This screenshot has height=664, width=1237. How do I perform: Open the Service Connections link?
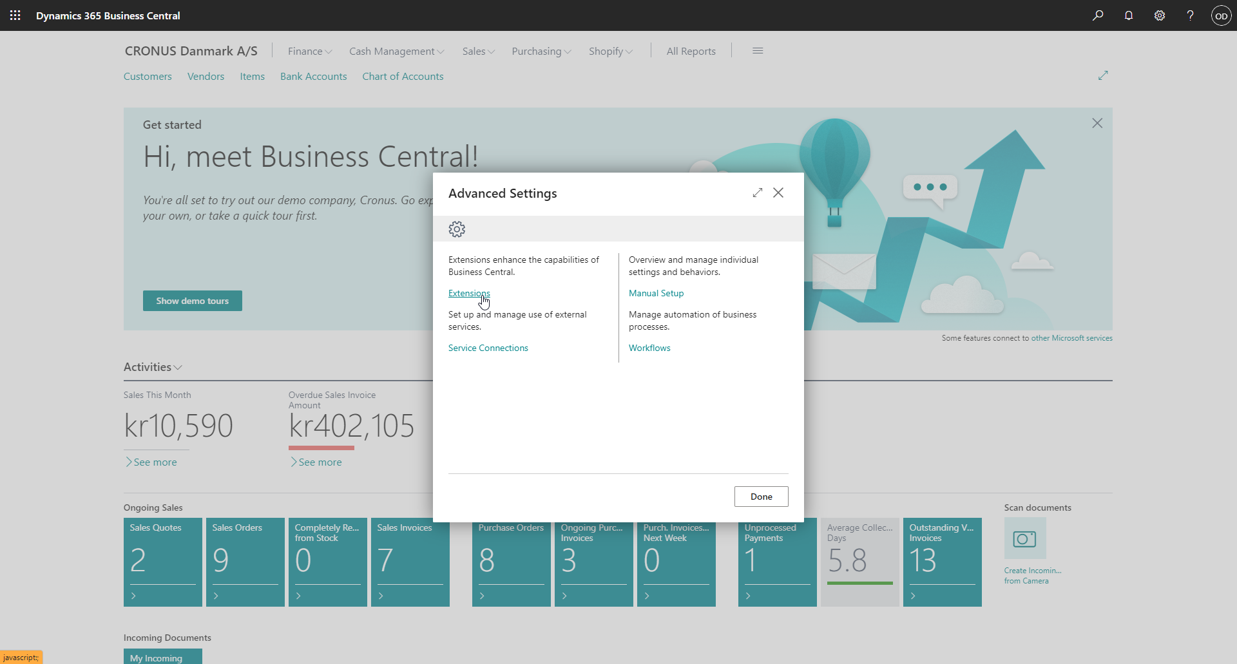tap(488, 348)
